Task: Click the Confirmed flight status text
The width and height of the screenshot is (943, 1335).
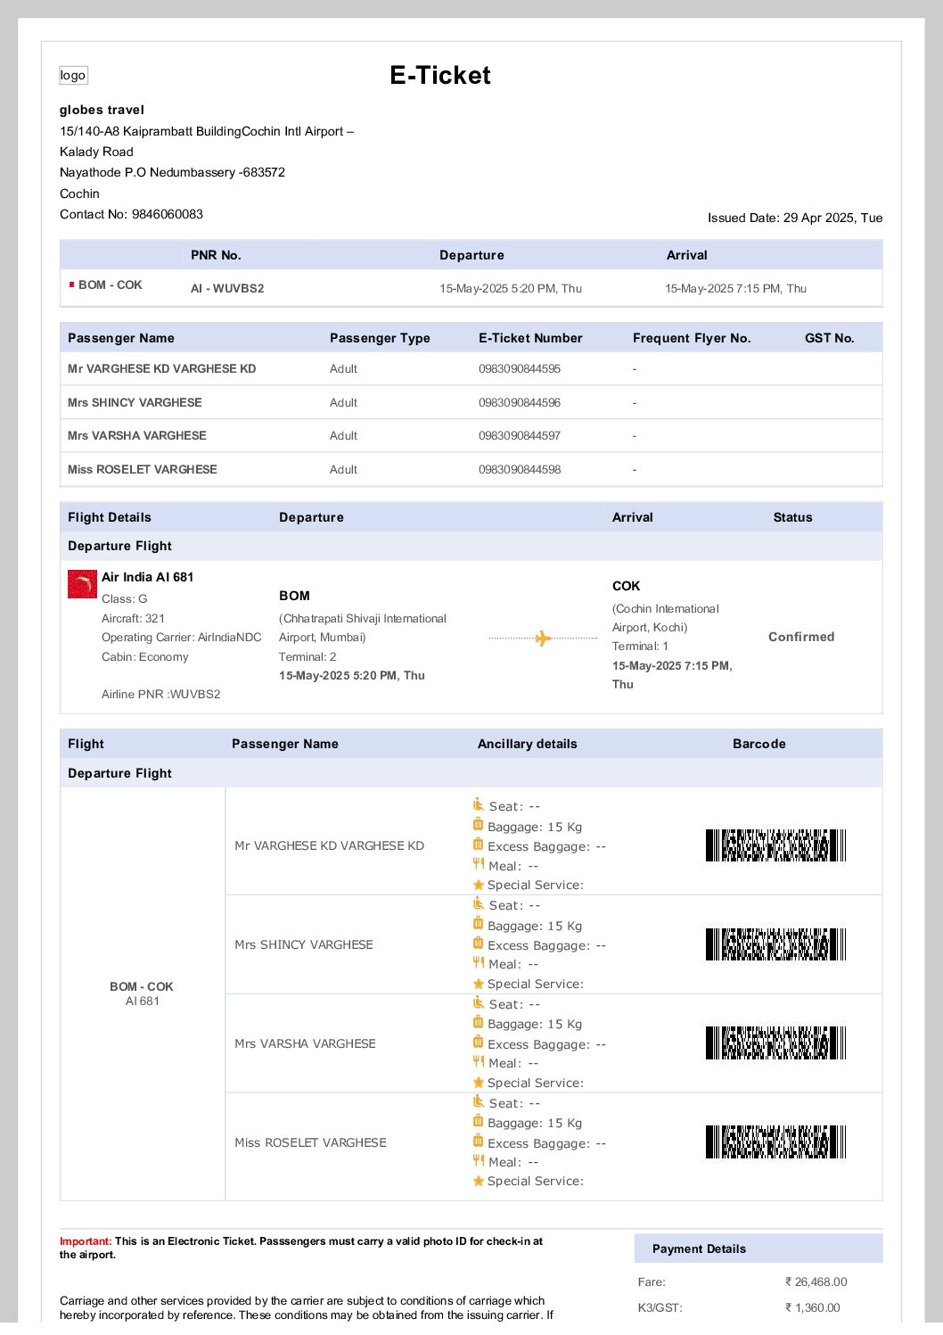Action: (x=801, y=637)
